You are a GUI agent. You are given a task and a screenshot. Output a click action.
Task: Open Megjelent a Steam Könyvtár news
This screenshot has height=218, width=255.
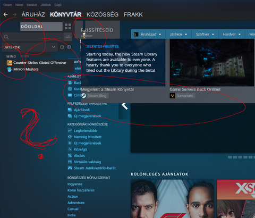[x=107, y=89]
